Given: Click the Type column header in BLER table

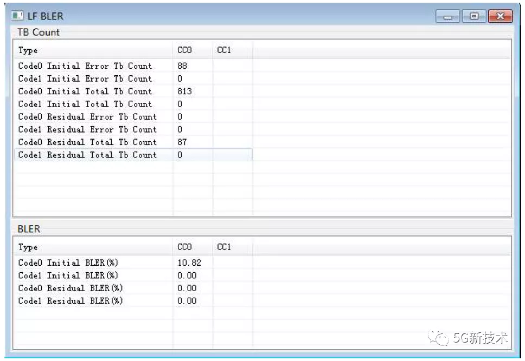Looking at the screenshot, I should [x=93, y=247].
